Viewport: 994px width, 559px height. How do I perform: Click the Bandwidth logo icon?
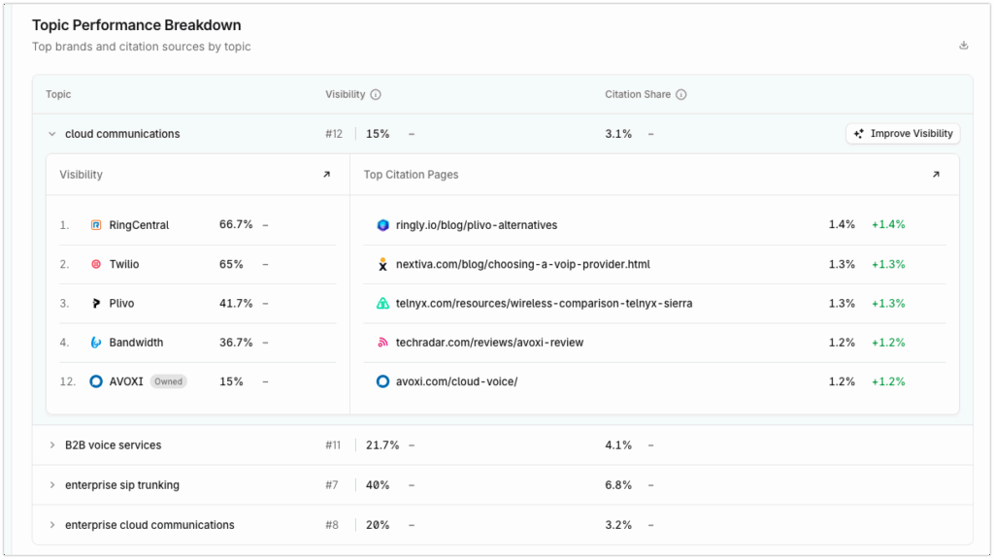96,342
